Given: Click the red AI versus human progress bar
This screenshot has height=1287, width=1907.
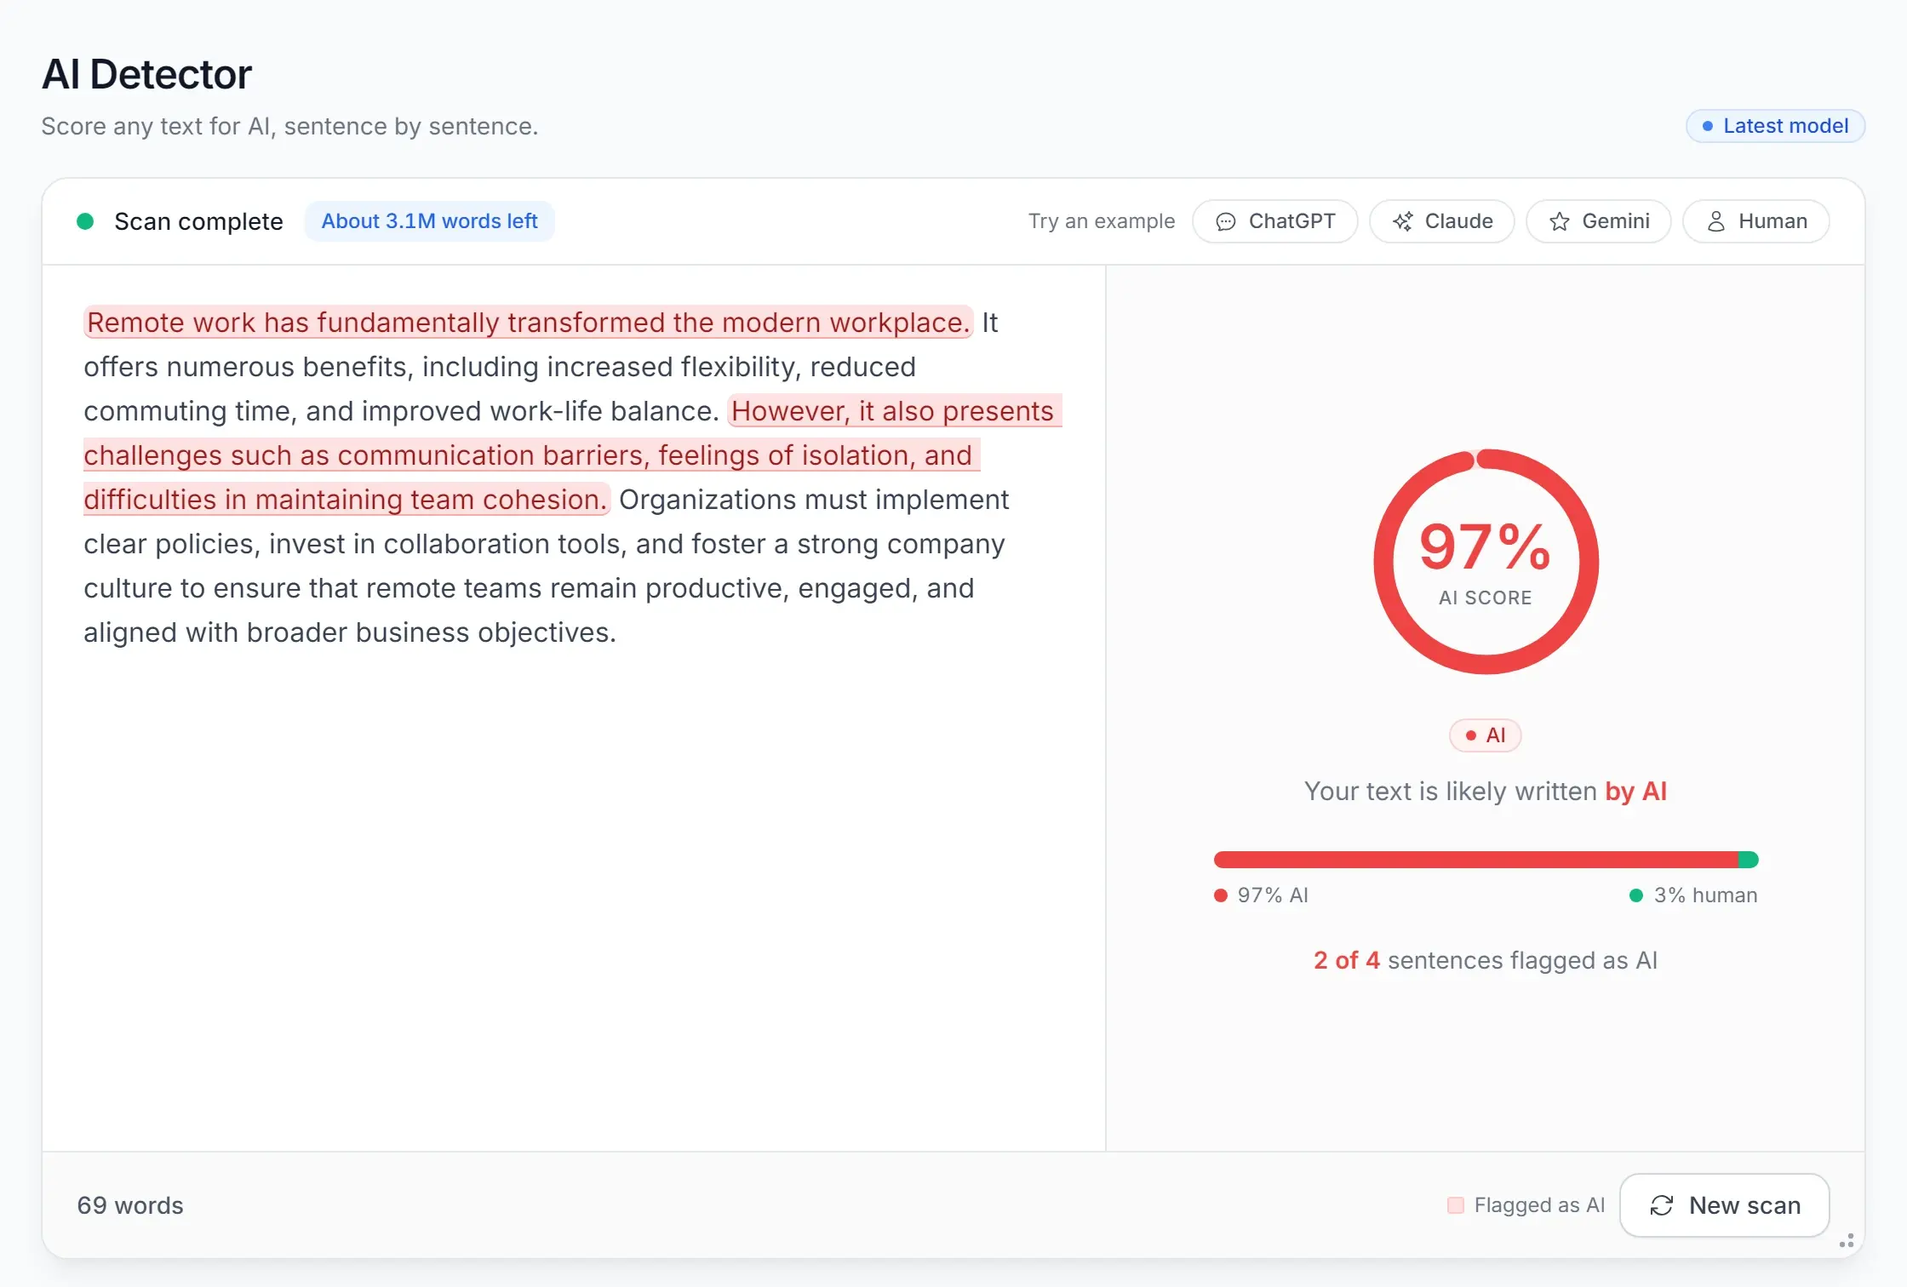Looking at the screenshot, I should click(x=1486, y=860).
